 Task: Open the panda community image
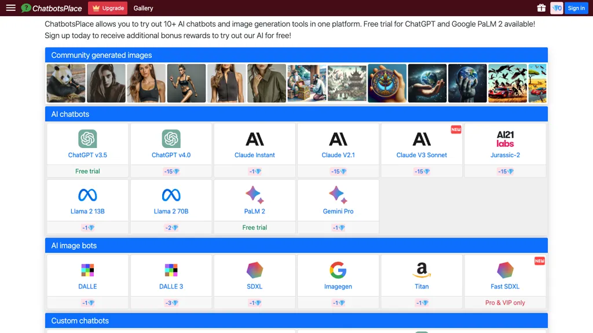[x=66, y=83]
